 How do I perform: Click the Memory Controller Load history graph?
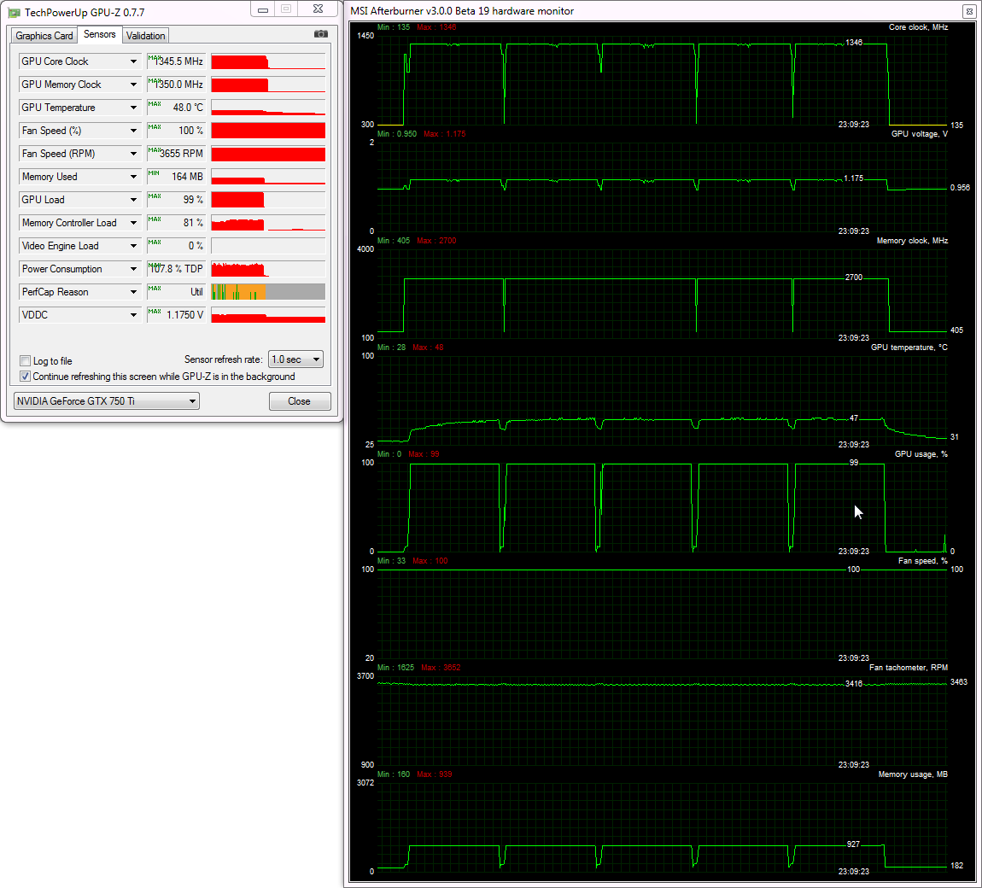click(268, 223)
